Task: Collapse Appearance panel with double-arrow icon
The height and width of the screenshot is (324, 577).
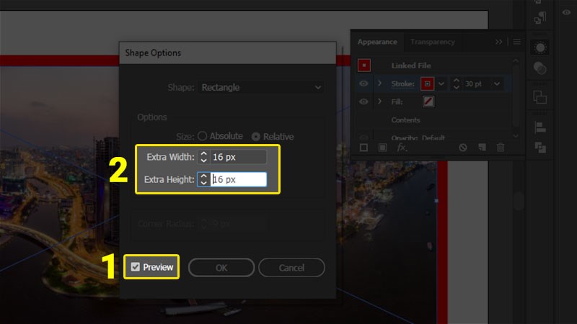Action: [x=498, y=42]
